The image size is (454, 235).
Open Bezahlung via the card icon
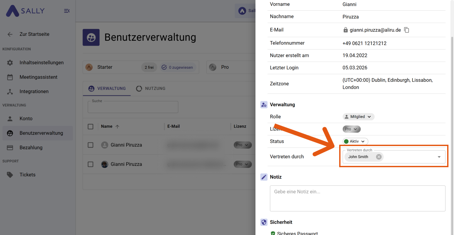point(9,147)
